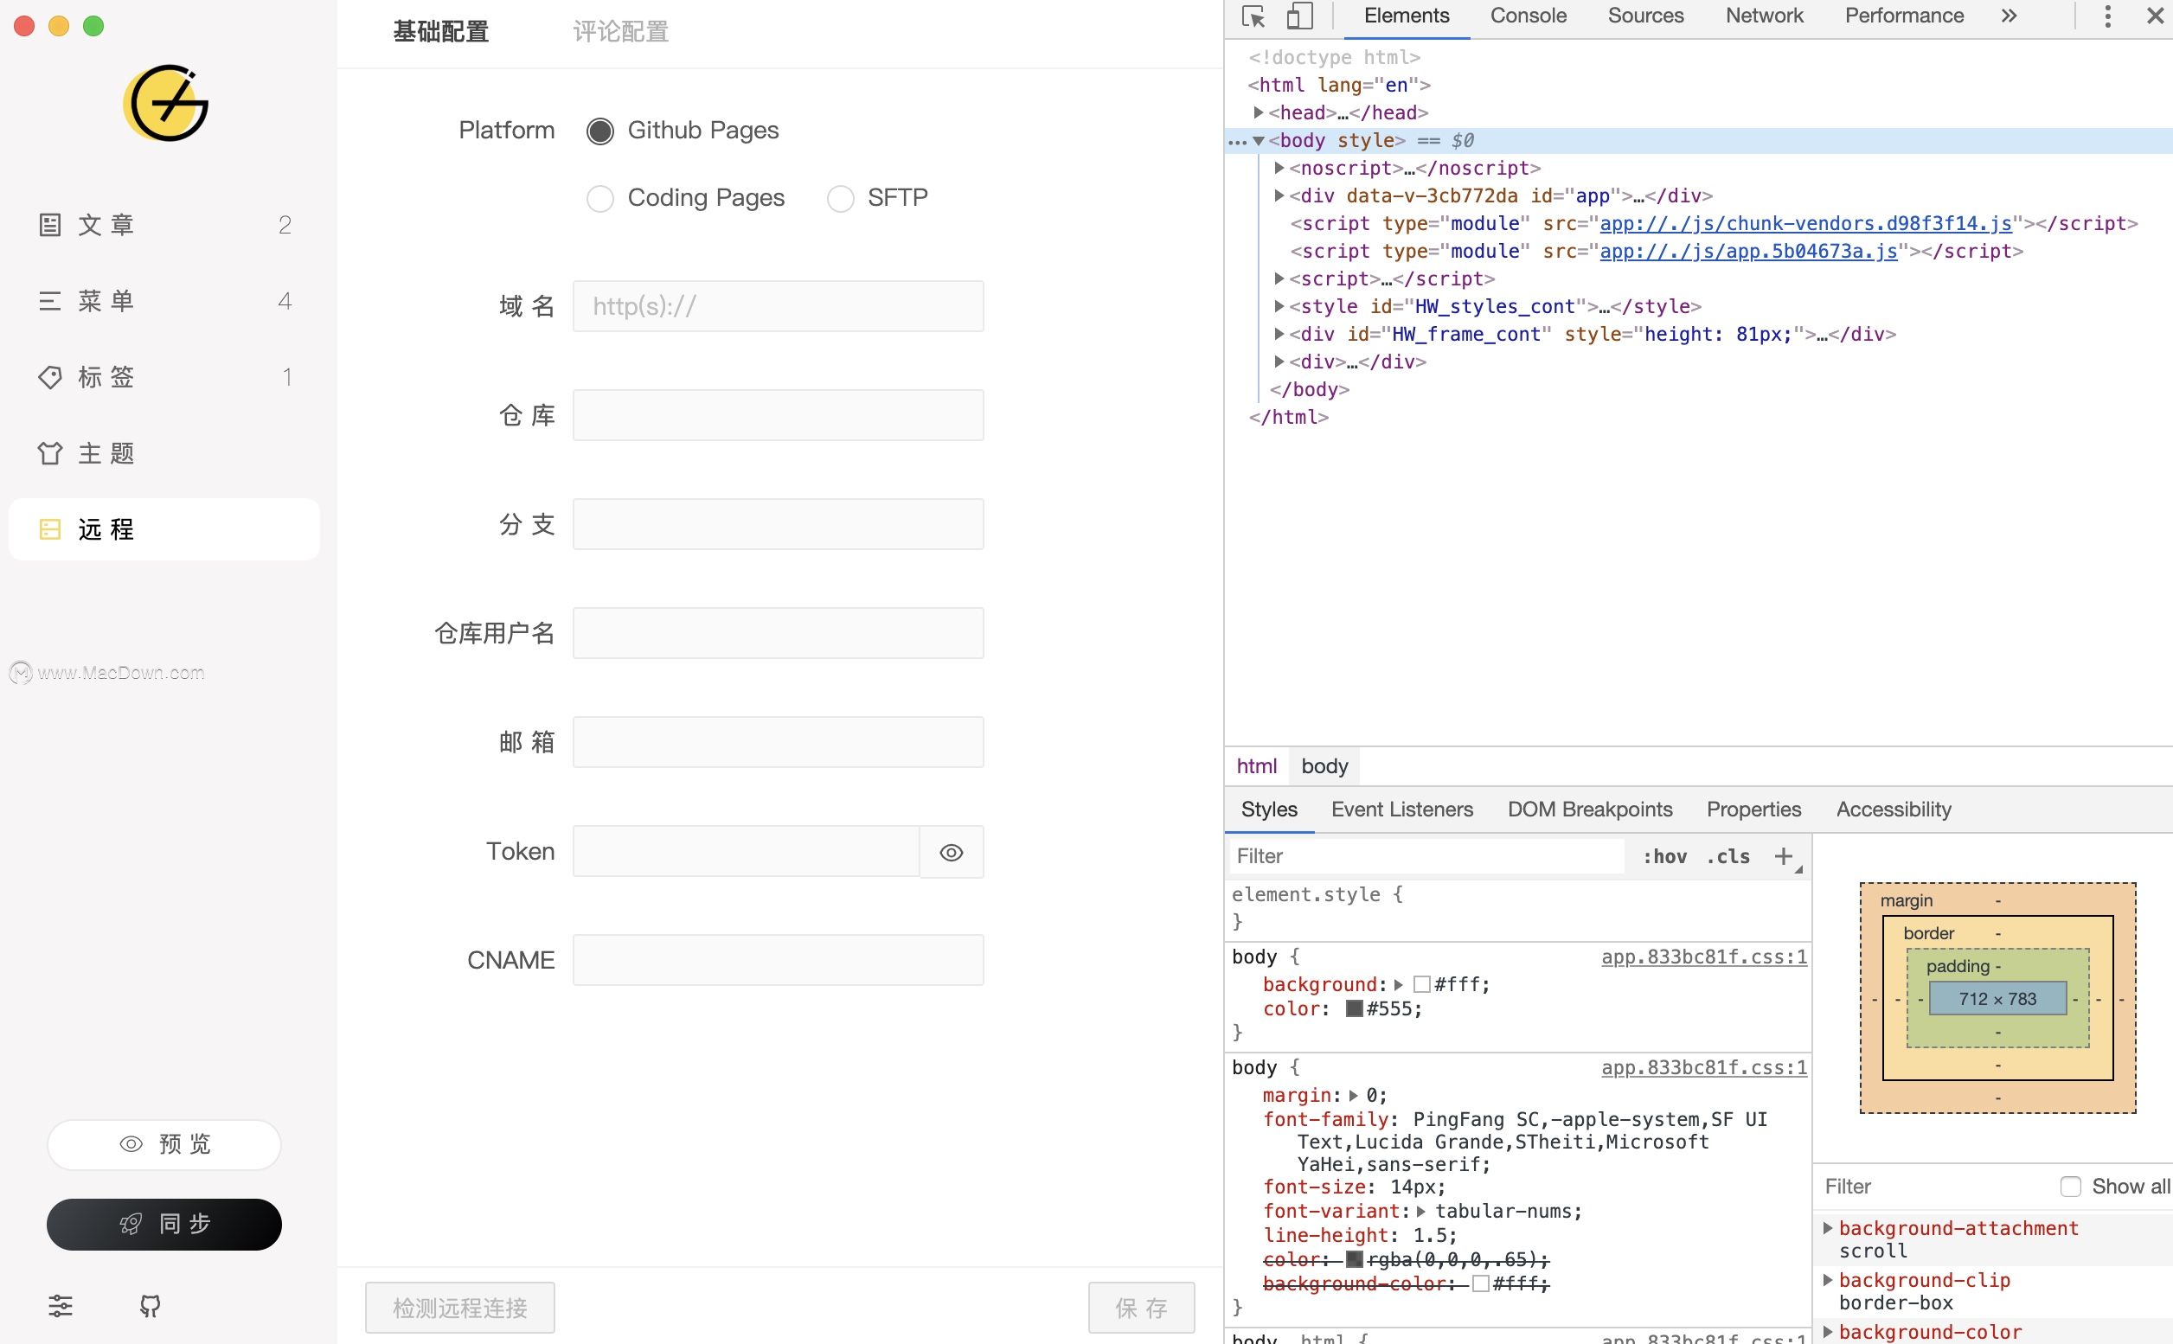
Task: Expand computed background-clip property
Action: pos(1827,1280)
